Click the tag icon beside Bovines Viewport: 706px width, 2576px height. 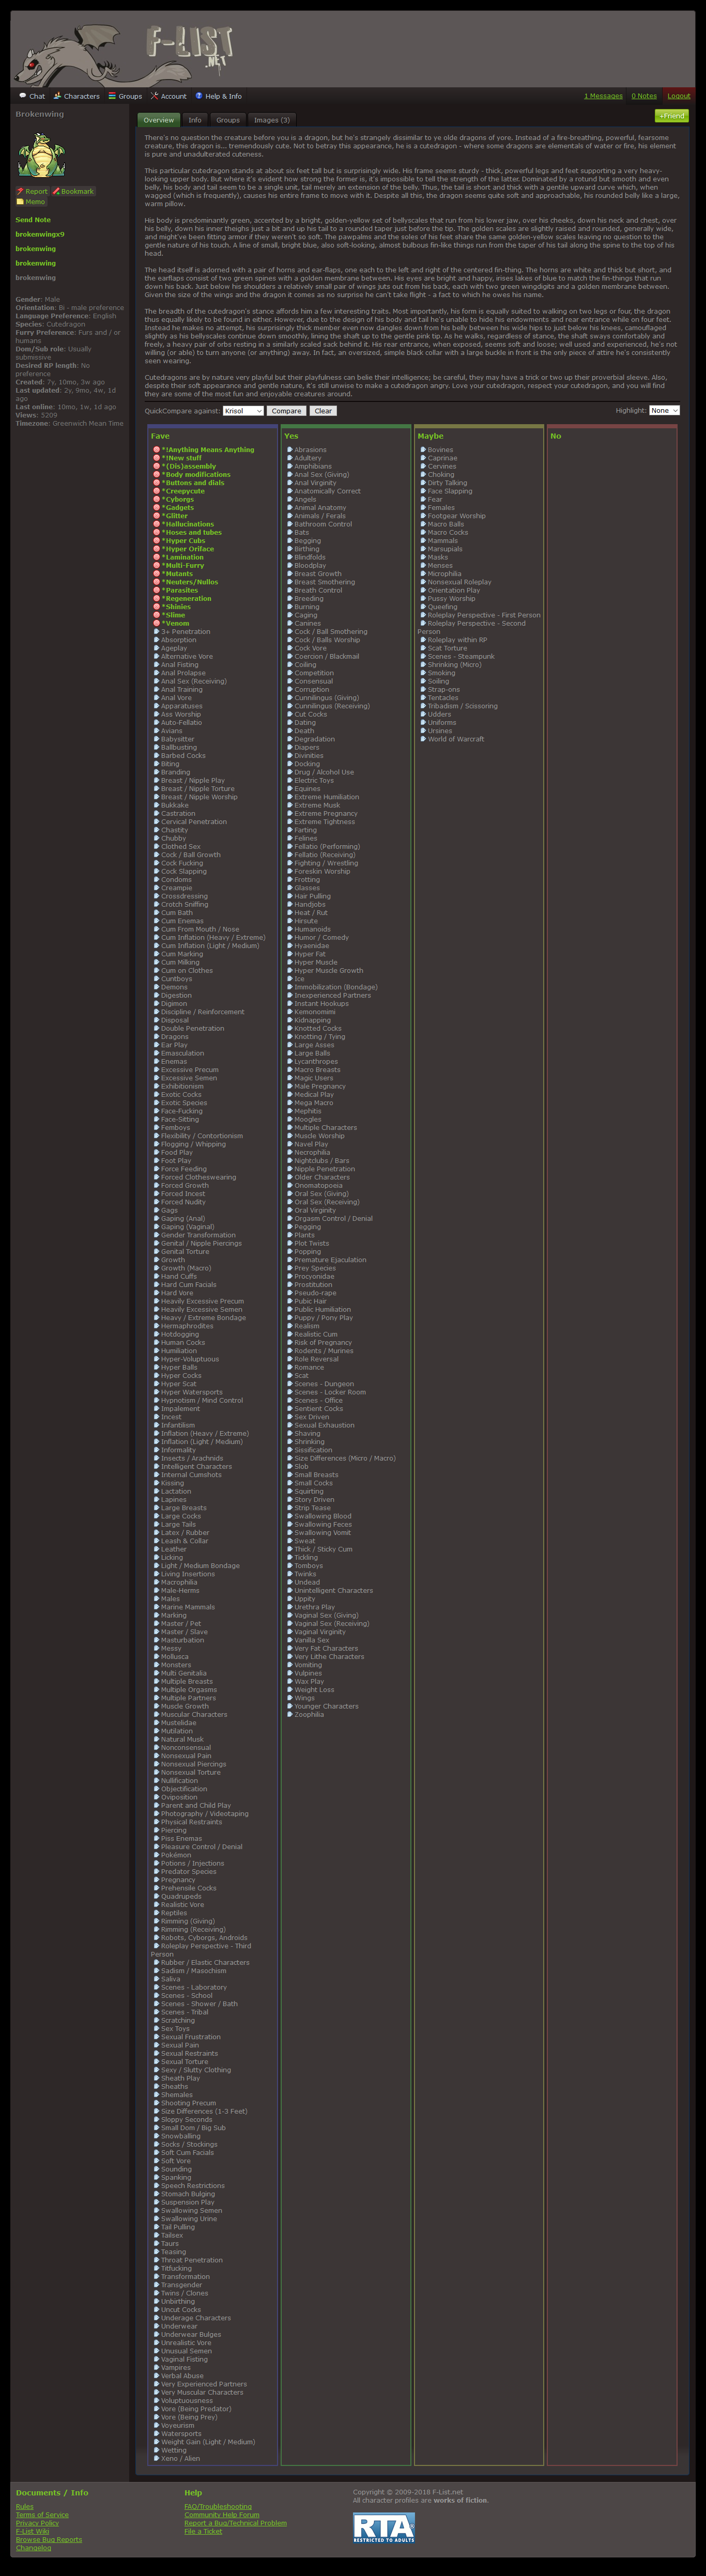point(423,450)
